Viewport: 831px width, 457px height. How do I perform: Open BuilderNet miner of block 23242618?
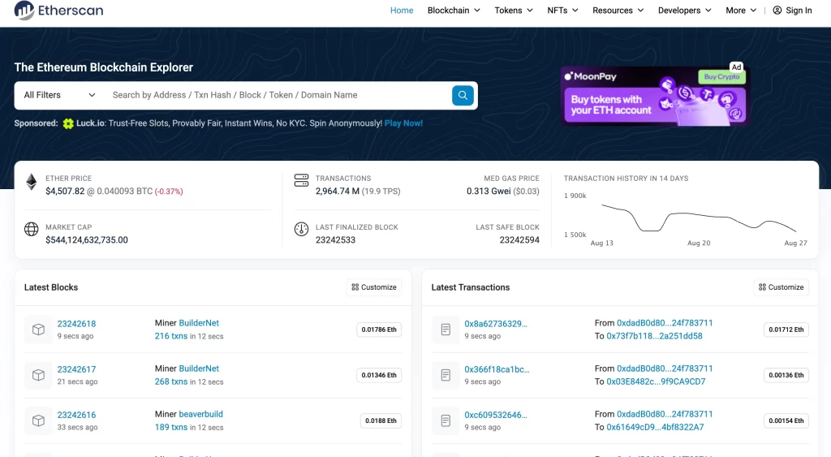199,323
